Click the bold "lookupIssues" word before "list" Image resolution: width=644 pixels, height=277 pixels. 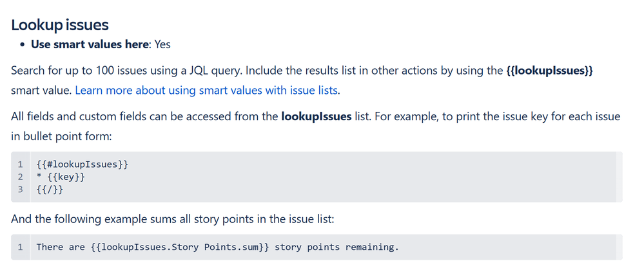(x=317, y=117)
